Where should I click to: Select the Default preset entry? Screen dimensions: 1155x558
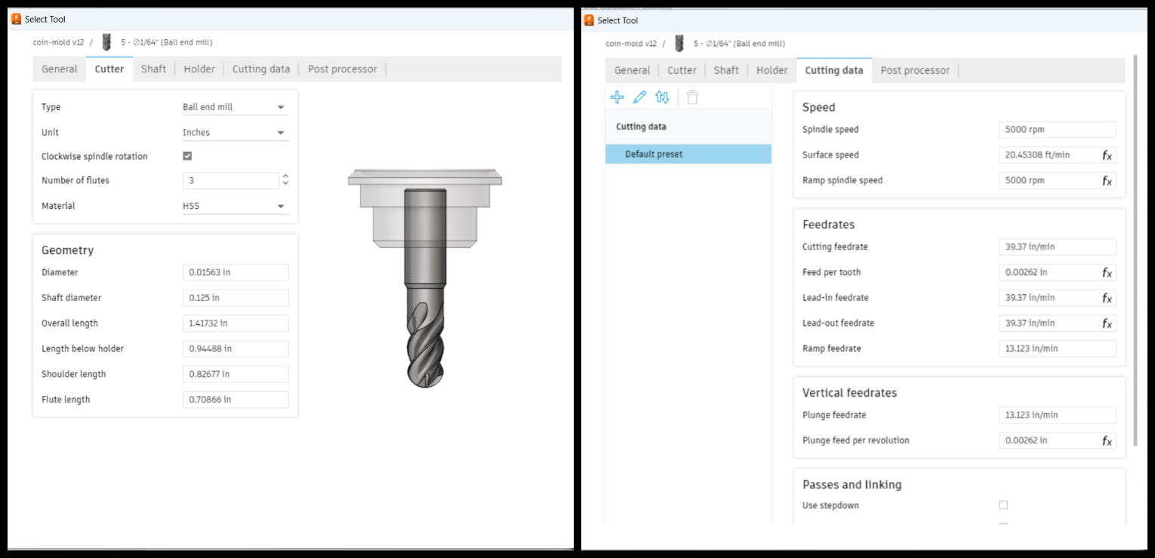point(688,154)
